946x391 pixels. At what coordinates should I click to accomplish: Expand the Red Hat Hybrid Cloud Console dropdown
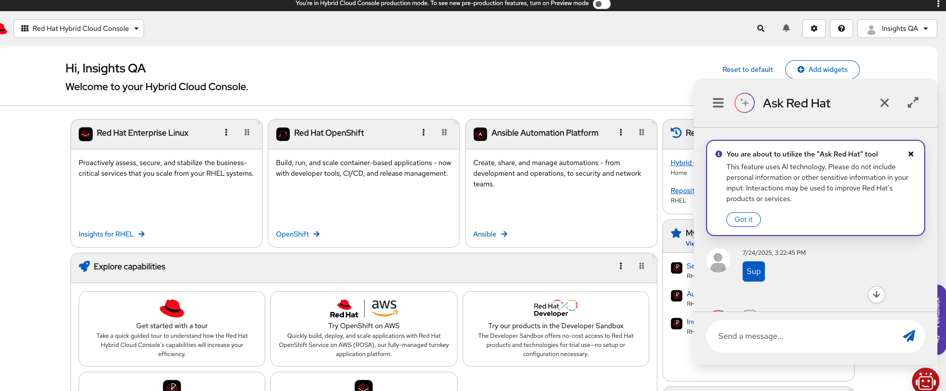tap(79, 29)
